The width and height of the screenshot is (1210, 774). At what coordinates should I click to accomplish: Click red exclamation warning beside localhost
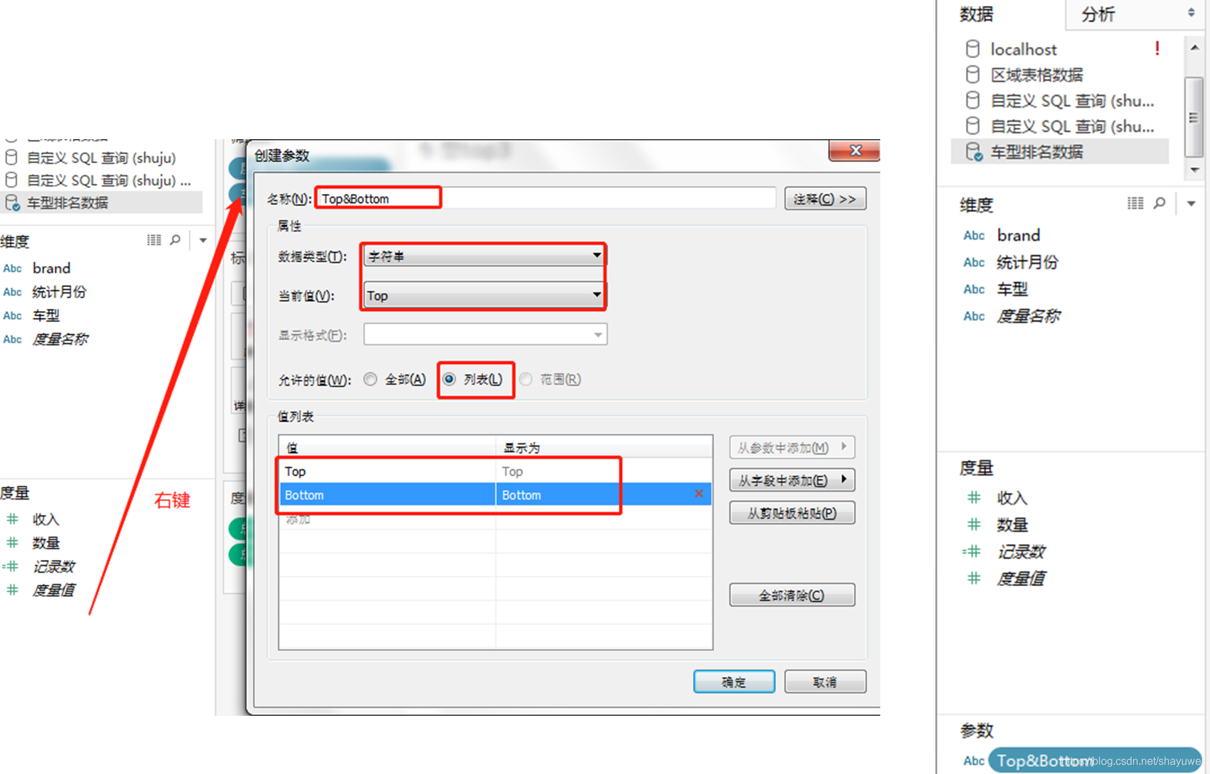[x=1156, y=48]
